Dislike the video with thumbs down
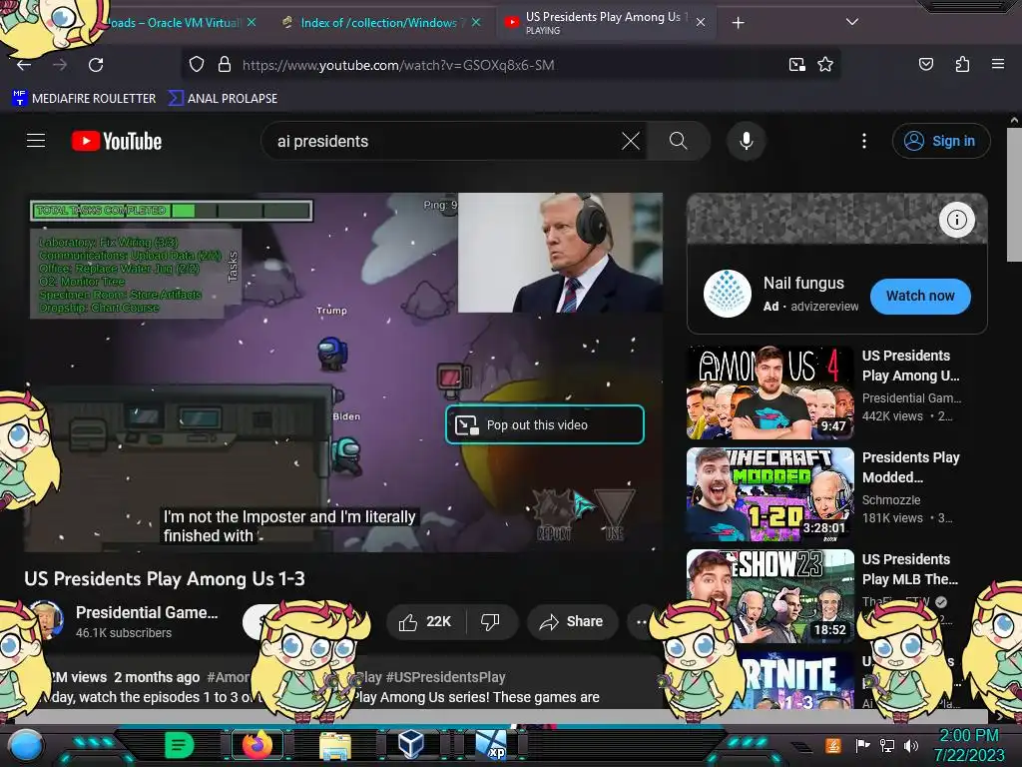Image resolution: width=1022 pixels, height=767 pixels. click(491, 621)
